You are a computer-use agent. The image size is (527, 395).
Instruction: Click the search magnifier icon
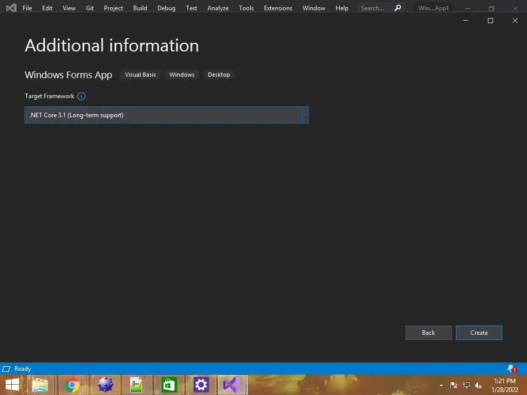[x=398, y=8]
